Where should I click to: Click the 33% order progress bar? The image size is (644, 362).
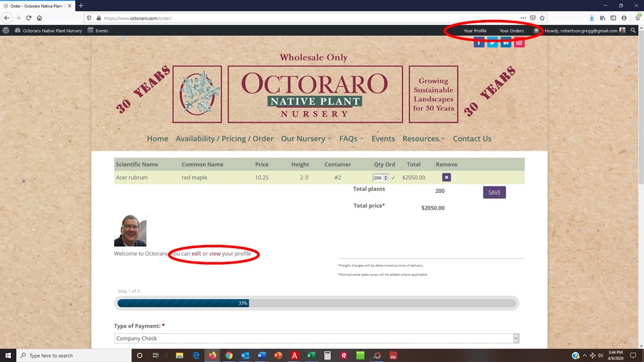click(x=316, y=303)
